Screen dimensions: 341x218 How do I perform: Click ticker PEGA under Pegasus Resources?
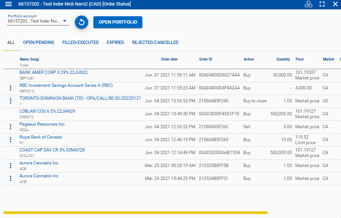[24, 130]
